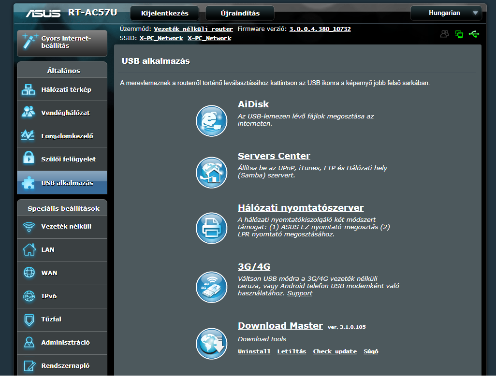Click the quick internet setup wand icon
This screenshot has width=496, height=378.
click(x=29, y=41)
